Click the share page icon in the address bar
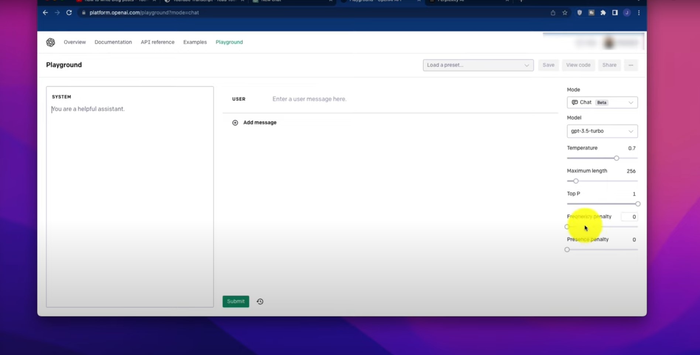The height and width of the screenshot is (355, 700). tap(553, 13)
